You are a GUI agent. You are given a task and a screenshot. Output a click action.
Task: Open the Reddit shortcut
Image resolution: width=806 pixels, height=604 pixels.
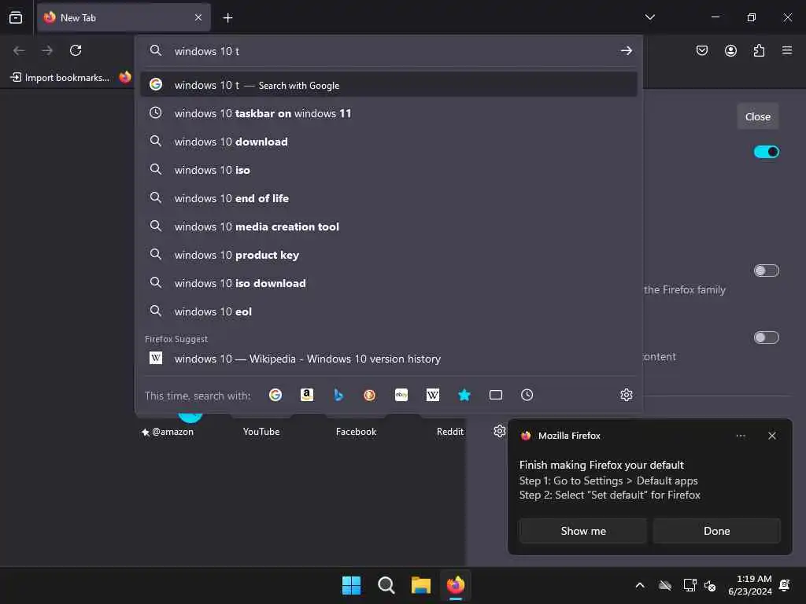pos(449,432)
